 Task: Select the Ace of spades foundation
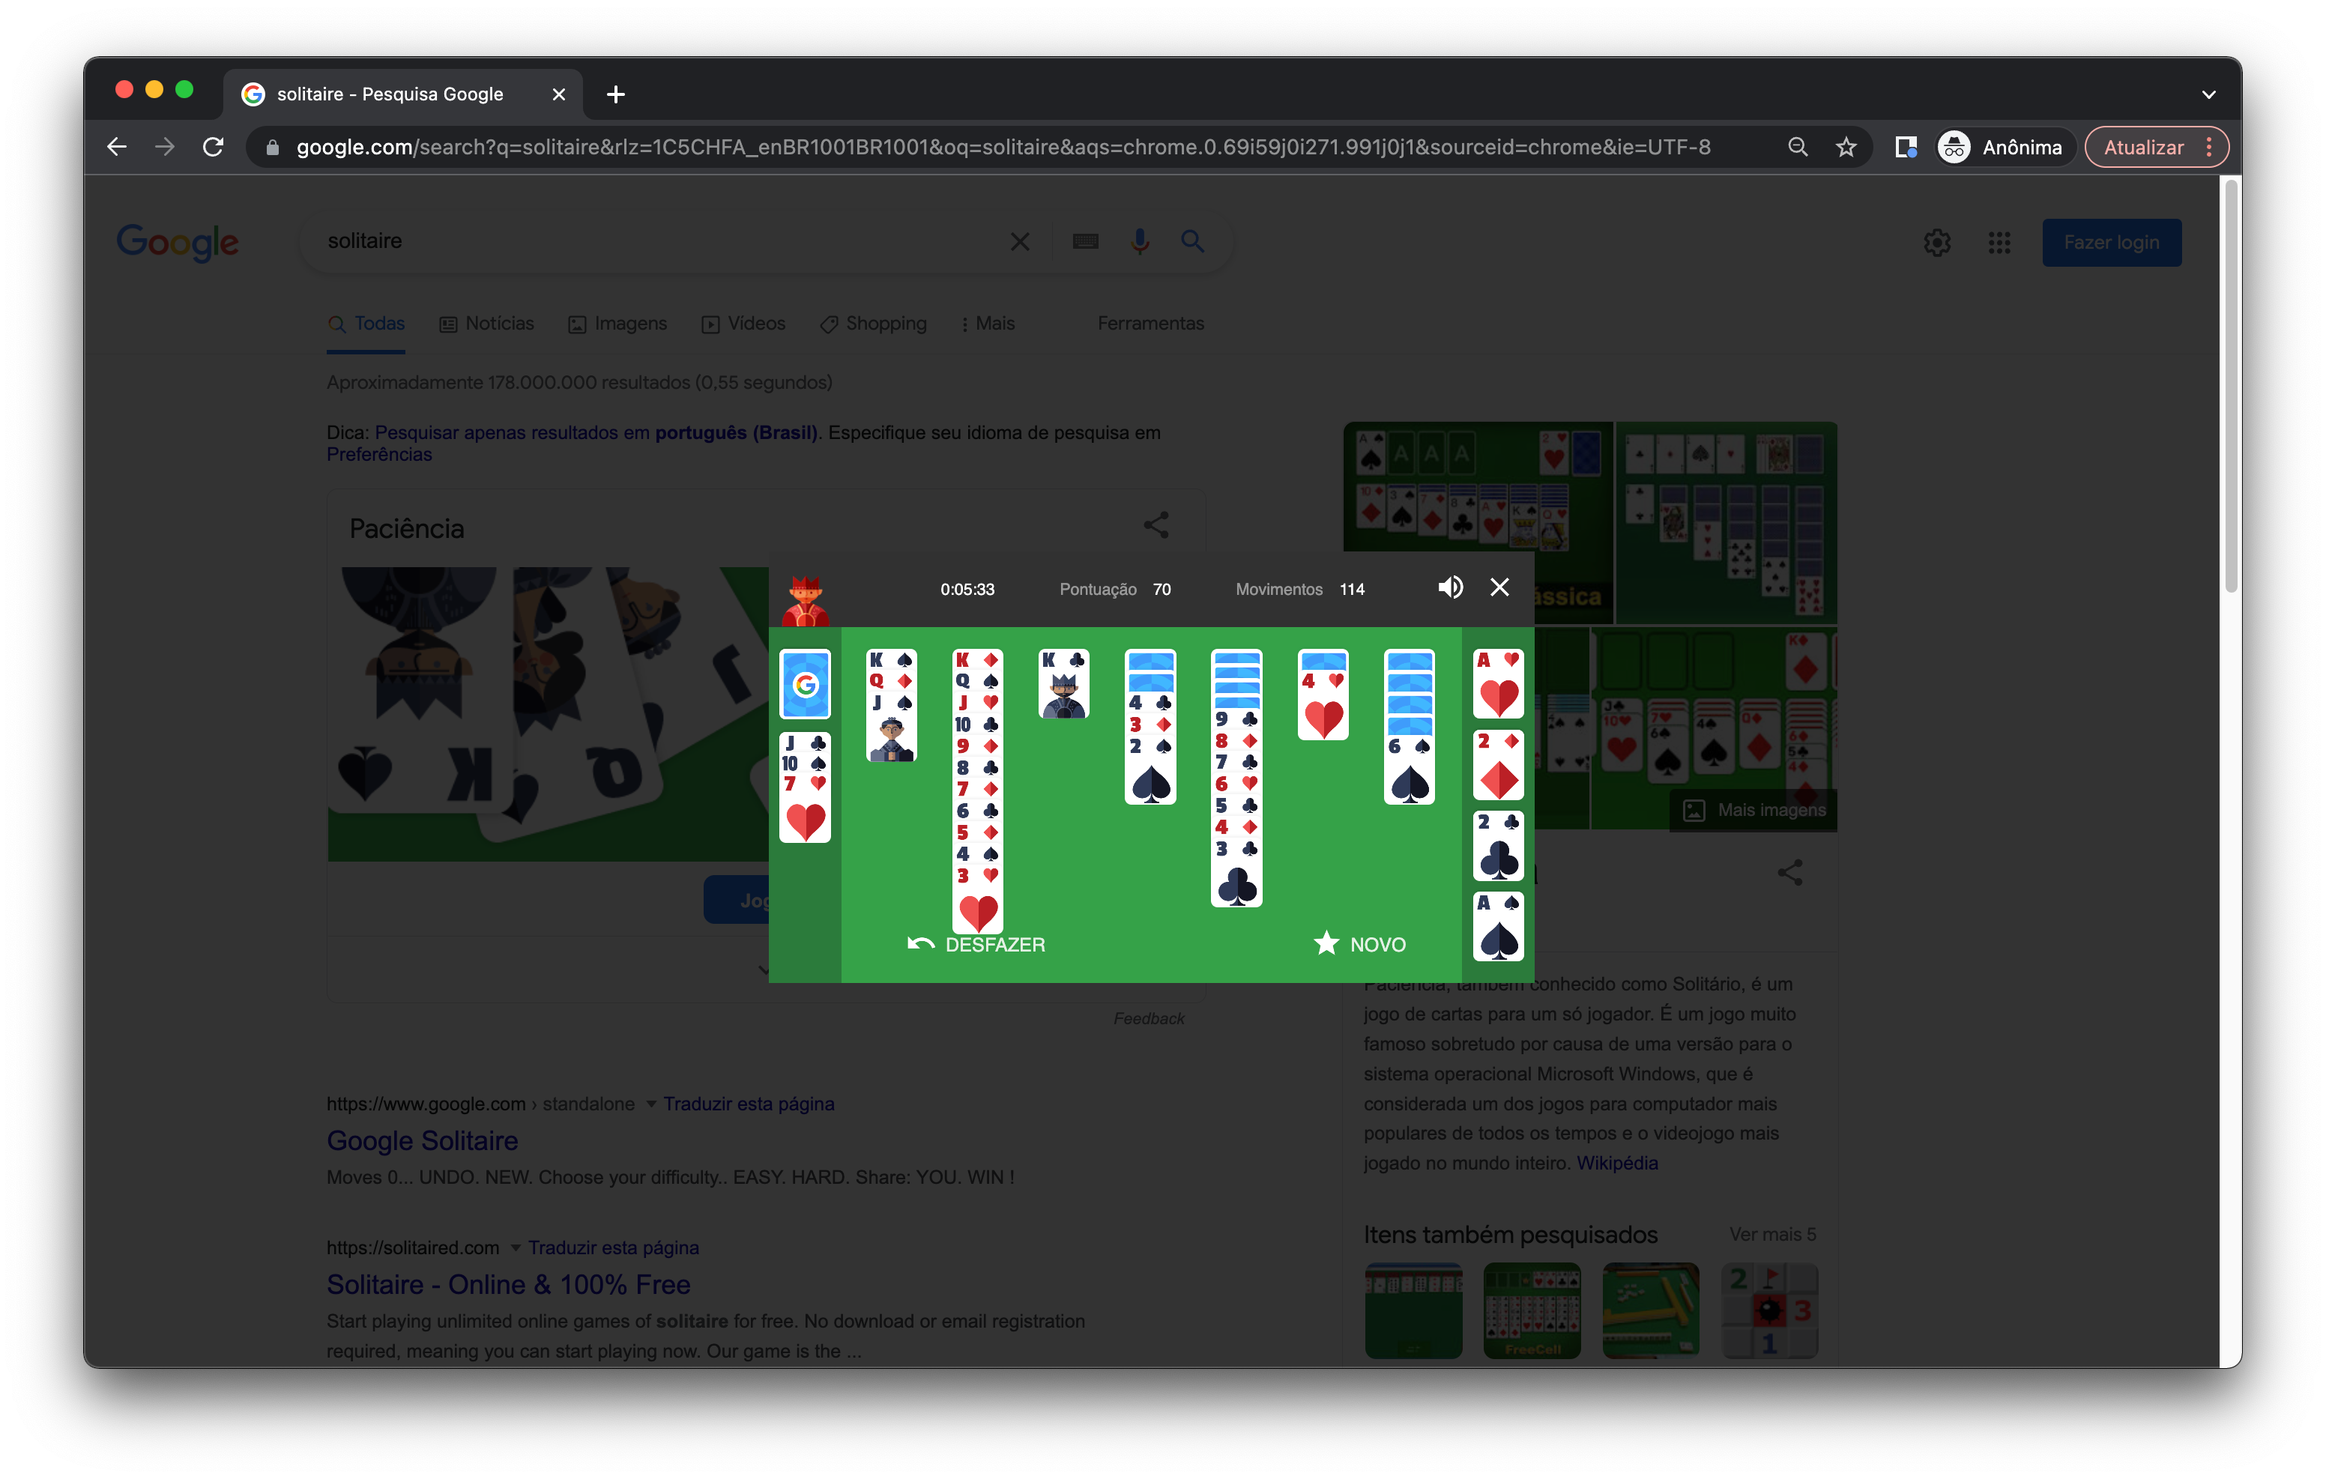tap(1498, 928)
